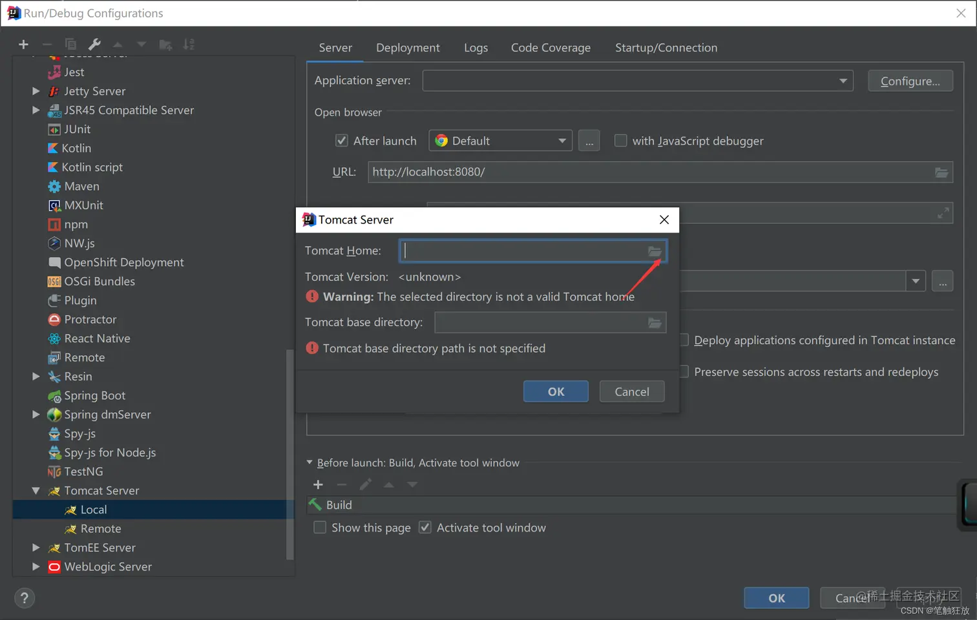
Task: Click the Sort configurations icon
Action: point(189,45)
